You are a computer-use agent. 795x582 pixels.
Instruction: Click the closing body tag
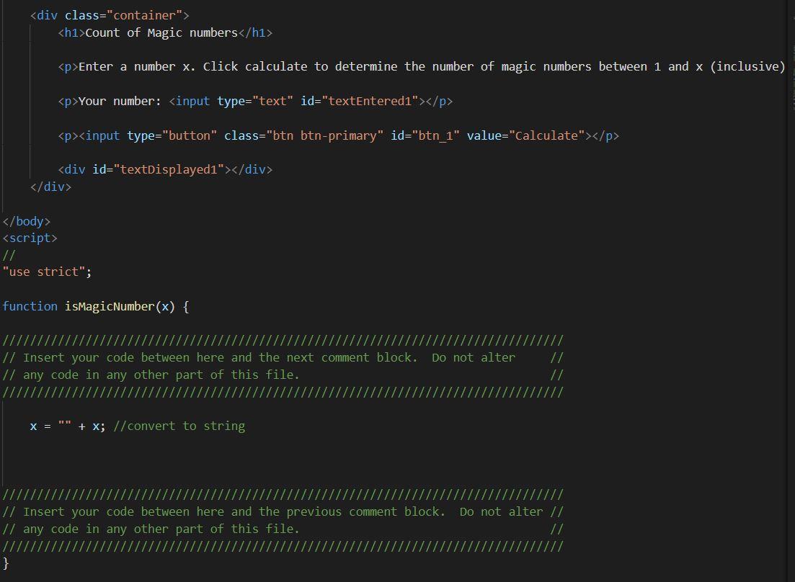tap(25, 221)
